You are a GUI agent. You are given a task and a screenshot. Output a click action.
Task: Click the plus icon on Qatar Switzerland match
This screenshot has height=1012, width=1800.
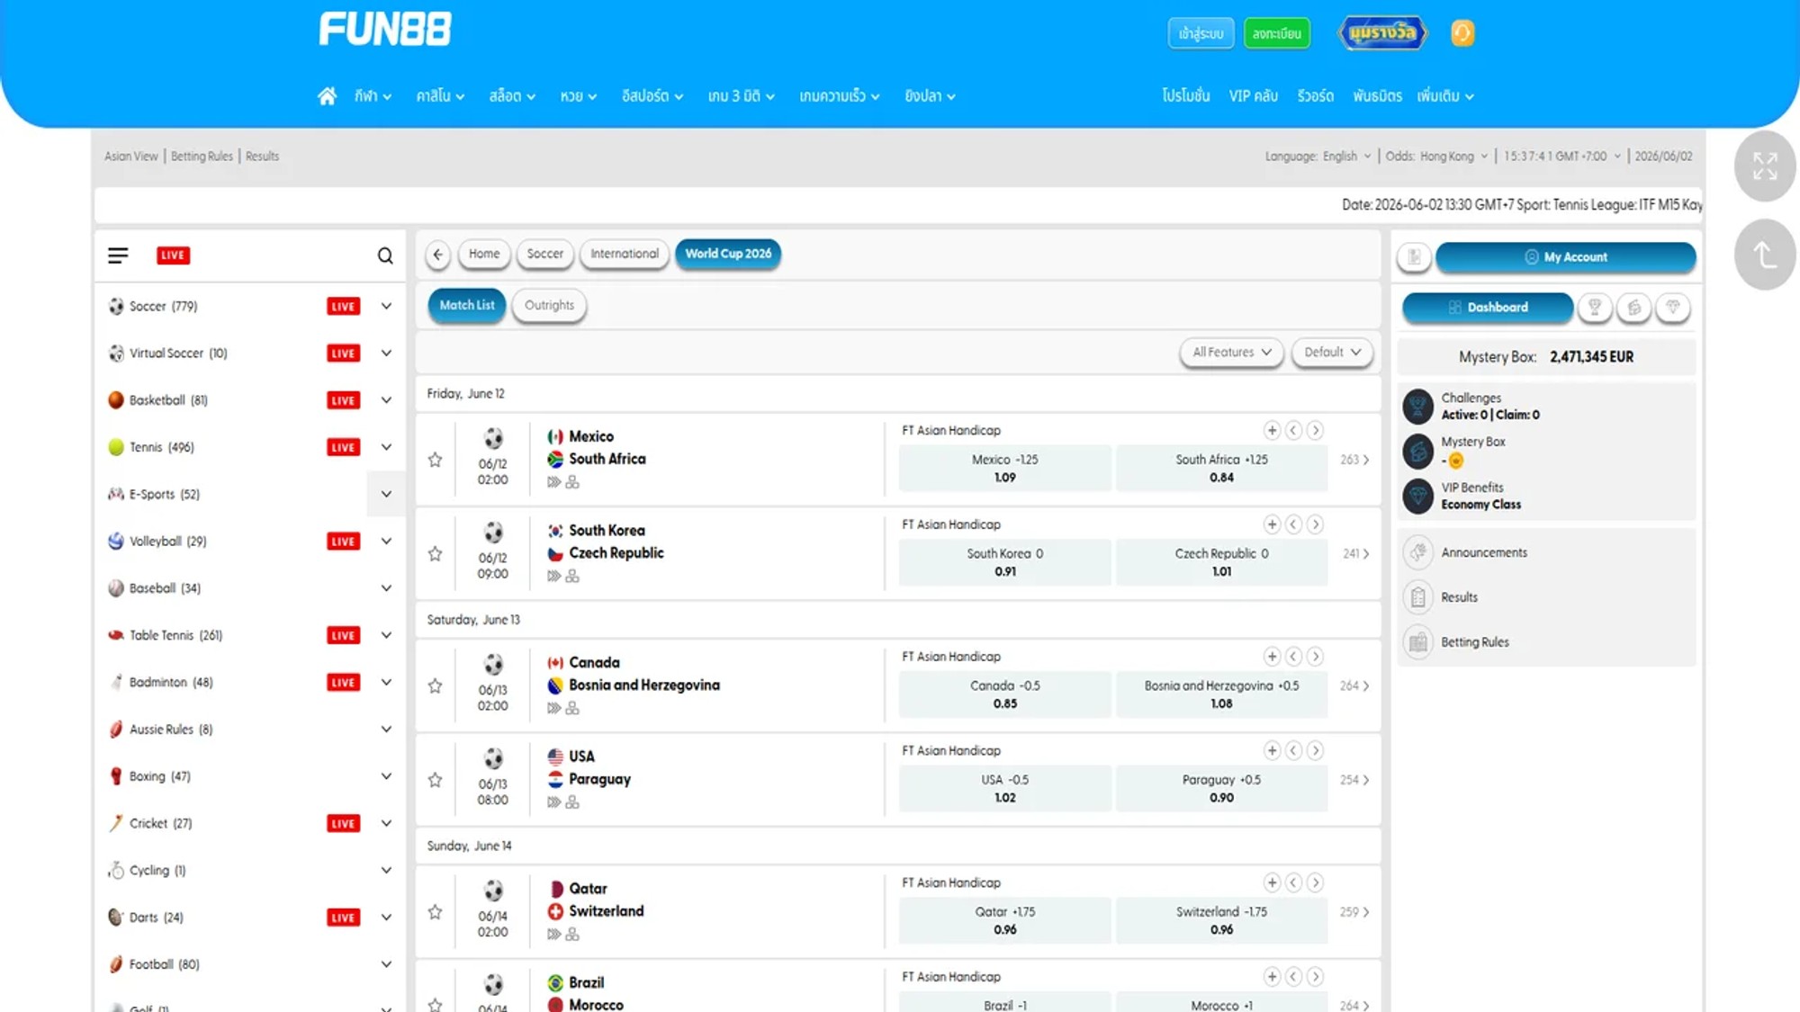(x=1272, y=882)
